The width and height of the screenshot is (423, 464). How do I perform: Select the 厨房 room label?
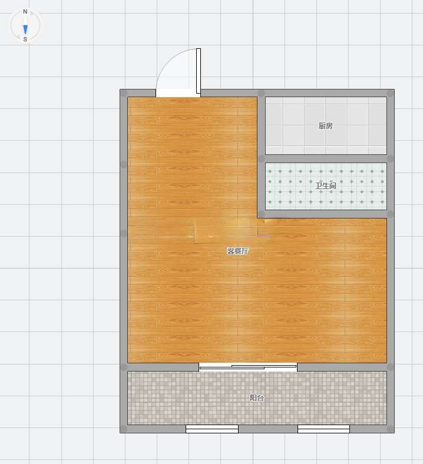coord(326,126)
